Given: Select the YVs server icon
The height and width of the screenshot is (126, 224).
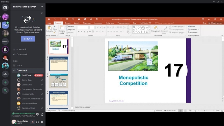Looking at the screenshot, I should pyautogui.click(x=5, y=25).
